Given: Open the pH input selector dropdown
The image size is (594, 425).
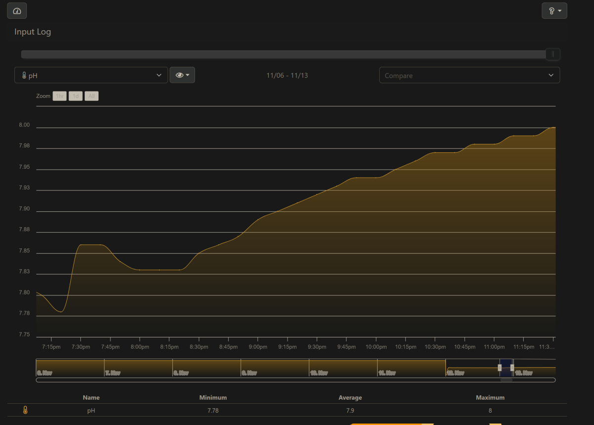Looking at the screenshot, I should click(x=91, y=75).
